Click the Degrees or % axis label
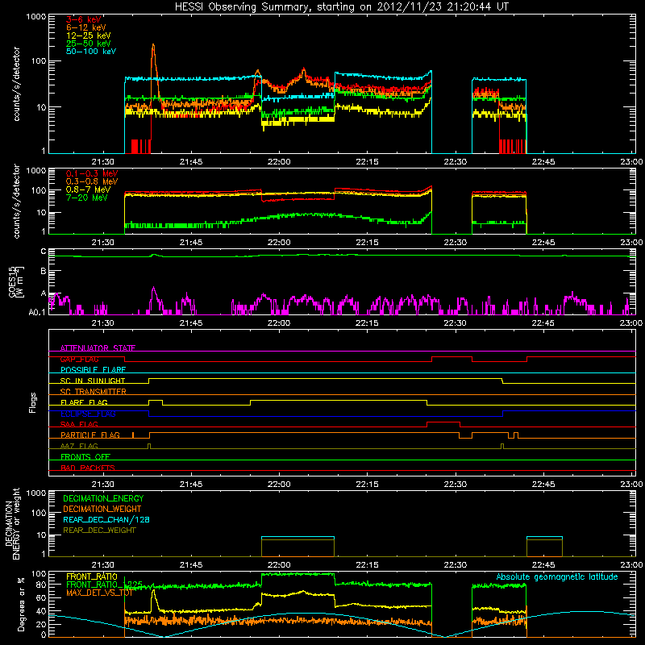645x645 pixels. click(x=21, y=604)
